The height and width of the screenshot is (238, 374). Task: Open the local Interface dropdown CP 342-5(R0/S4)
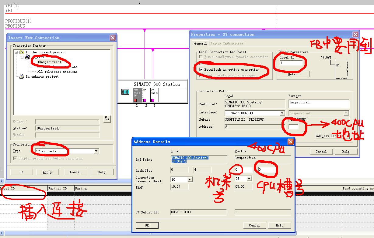282,113
